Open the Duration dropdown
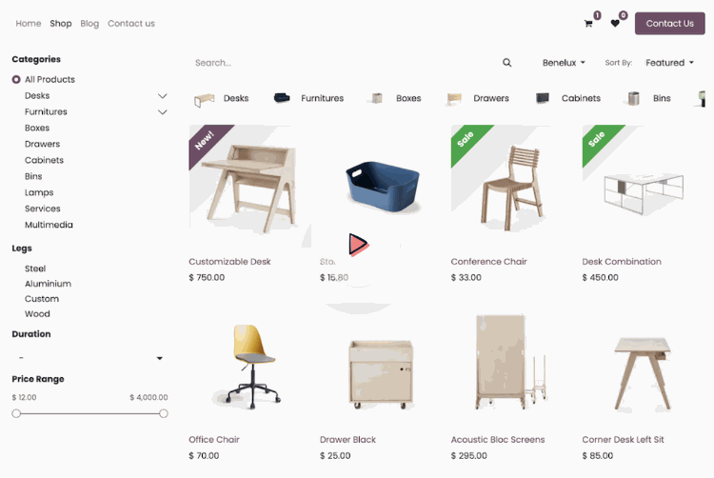This screenshot has height=478, width=714. tap(90, 358)
